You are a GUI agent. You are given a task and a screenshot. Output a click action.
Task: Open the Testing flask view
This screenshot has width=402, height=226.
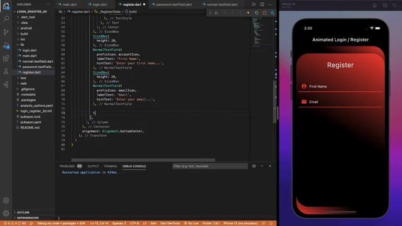[6, 72]
